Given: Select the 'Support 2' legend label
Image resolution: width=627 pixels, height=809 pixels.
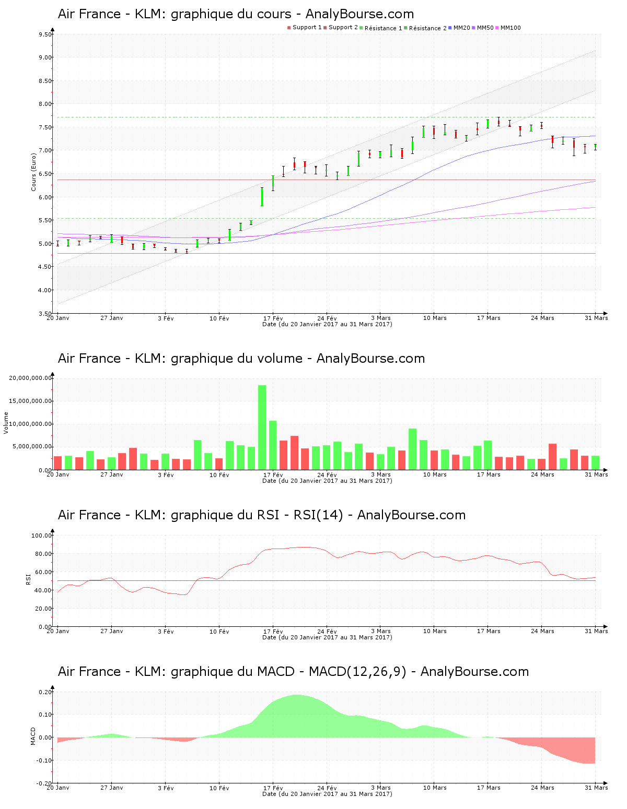Looking at the screenshot, I should point(343,28).
